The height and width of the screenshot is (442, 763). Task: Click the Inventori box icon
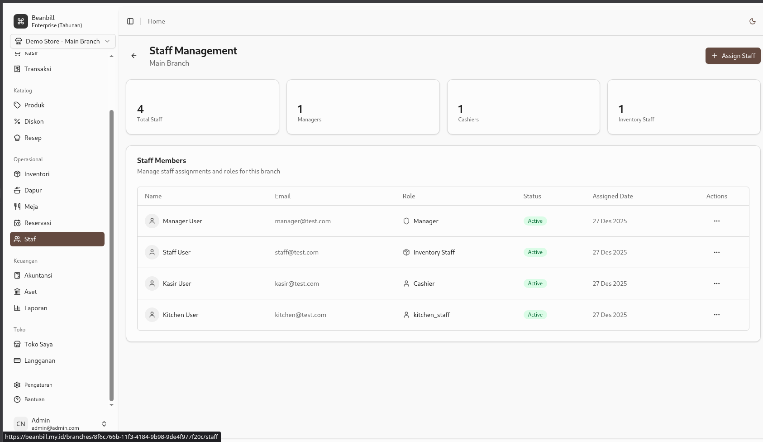17,174
